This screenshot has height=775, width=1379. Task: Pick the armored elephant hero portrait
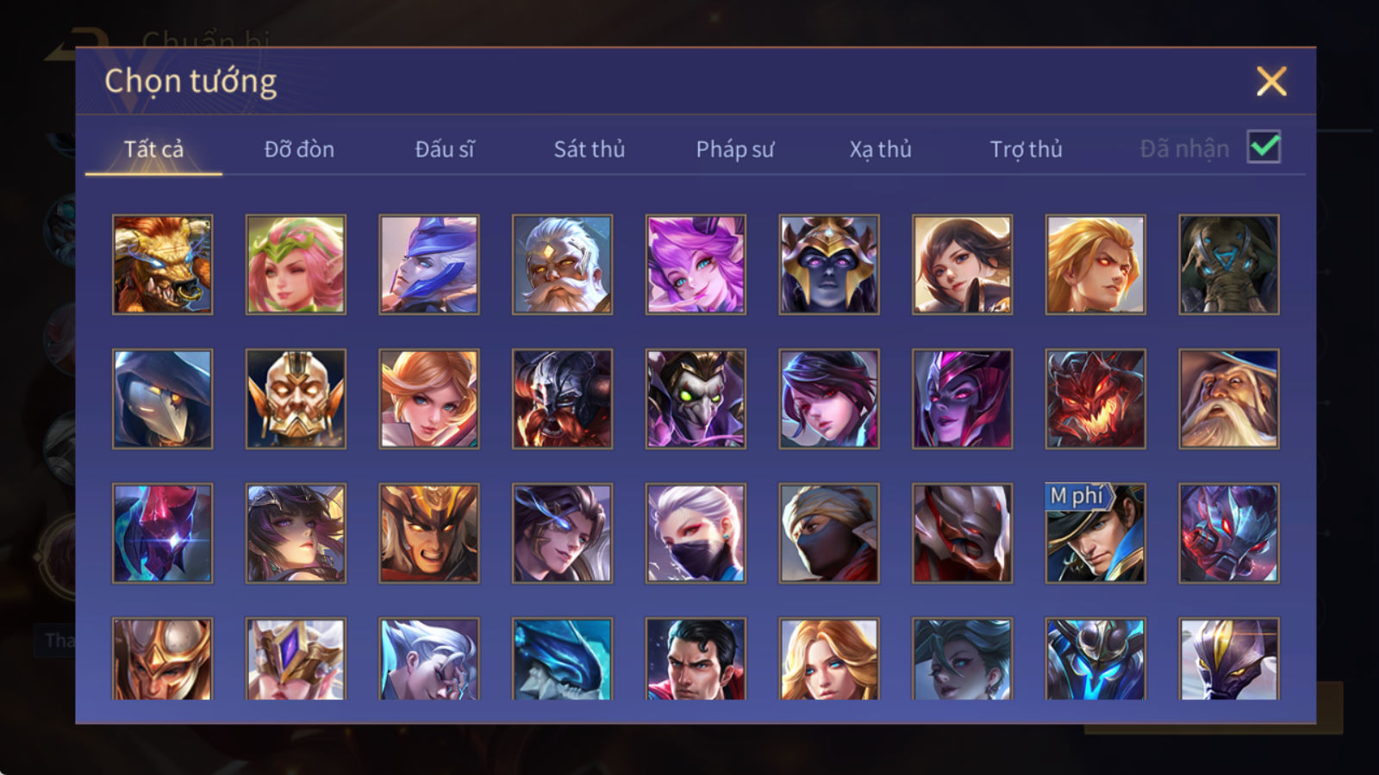click(1229, 264)
